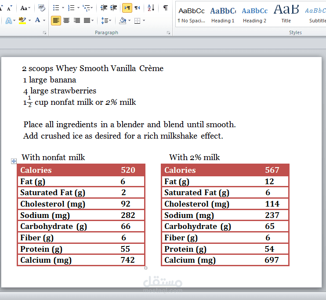Apply the Subtitle style
Image resolution: width=326 pixels, height=300 pixels.
[315, 14]
